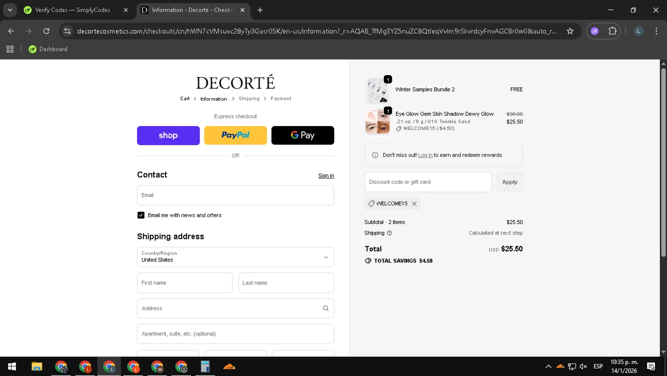Click the address search magnifier icon

click(325, 309)
